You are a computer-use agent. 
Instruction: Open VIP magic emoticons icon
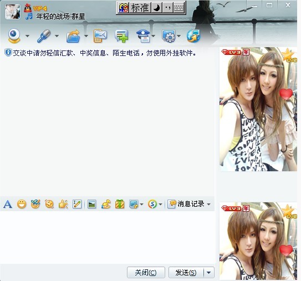[35, 204]
